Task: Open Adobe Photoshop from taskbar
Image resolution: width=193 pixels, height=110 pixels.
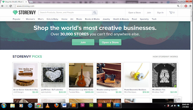Action: (117, 105)
